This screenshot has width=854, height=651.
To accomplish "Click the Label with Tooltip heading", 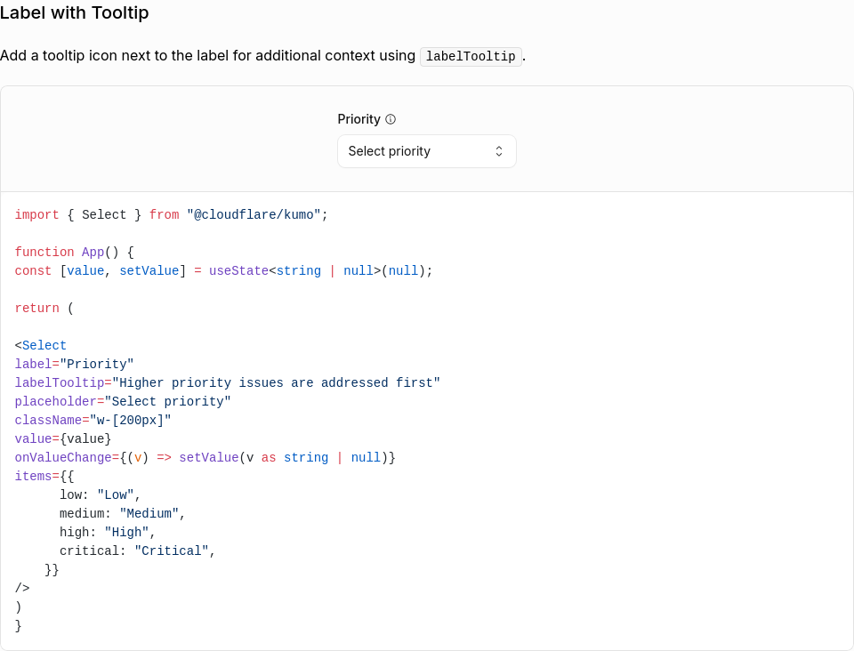I will [x=75, y=12].
